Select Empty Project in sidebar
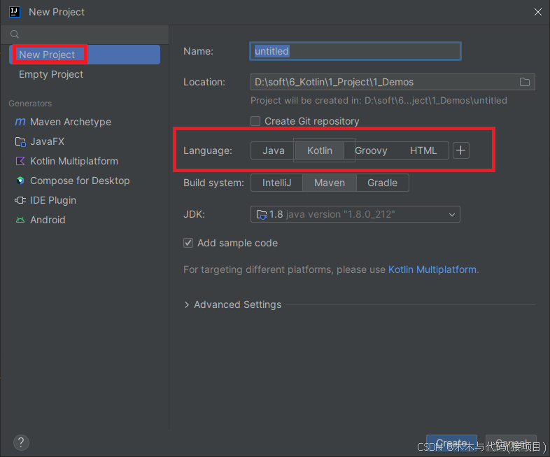The width and height of the screenshot is (550, 457). 85,74
